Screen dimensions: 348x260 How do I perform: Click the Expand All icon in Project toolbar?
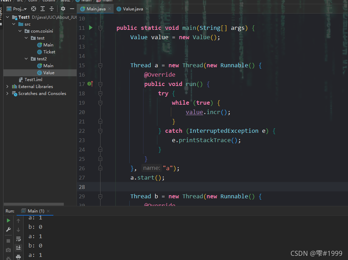[43, 9]
